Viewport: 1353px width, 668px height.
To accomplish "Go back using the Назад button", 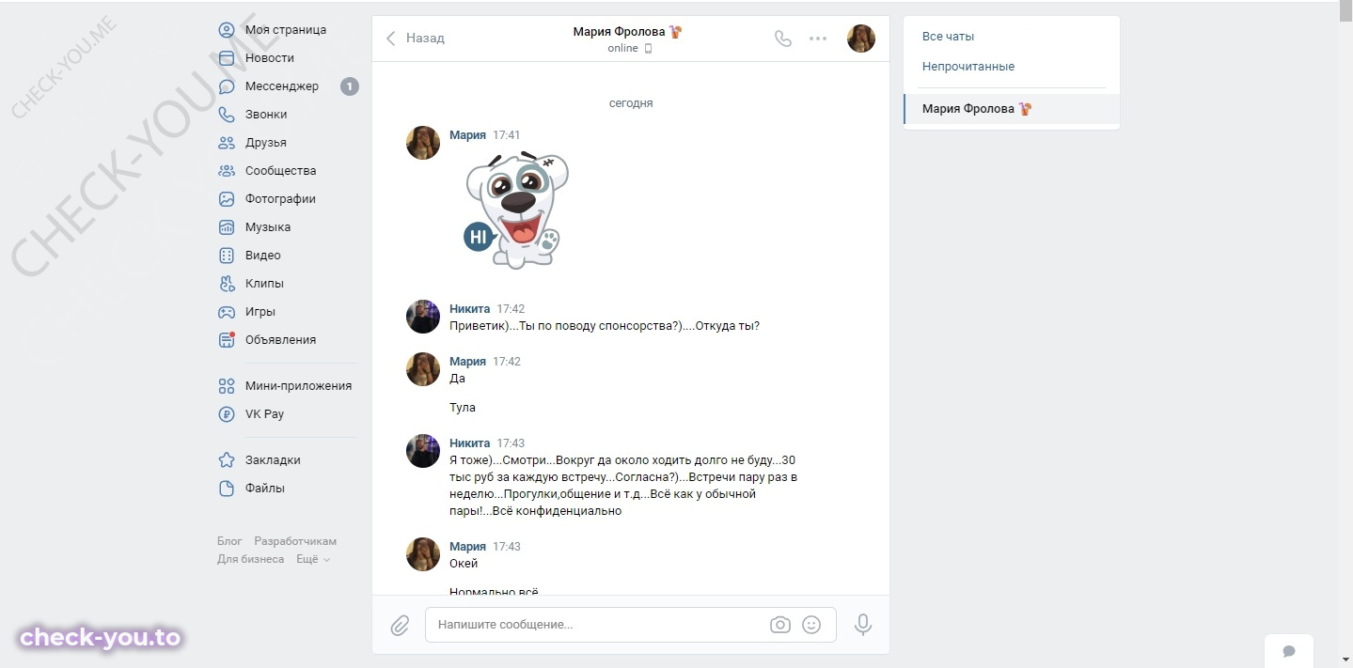I will pyautogui.click(x=415, y=39).
